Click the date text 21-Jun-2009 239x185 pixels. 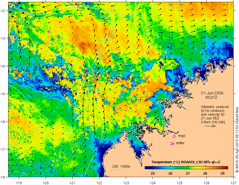(212, 93)
